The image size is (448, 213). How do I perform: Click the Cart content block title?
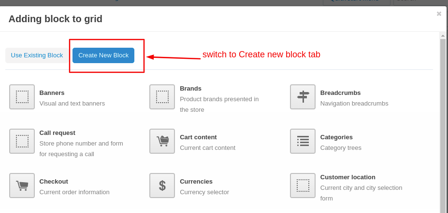(198, 137)
